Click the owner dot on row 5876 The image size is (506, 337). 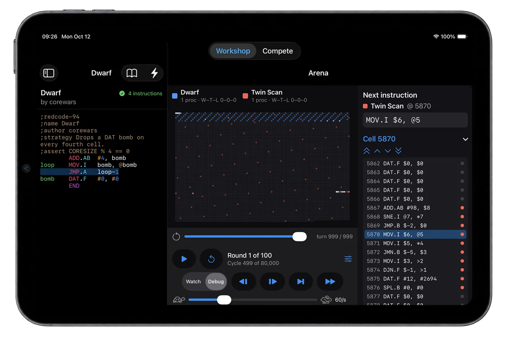[x=462, y=288]
